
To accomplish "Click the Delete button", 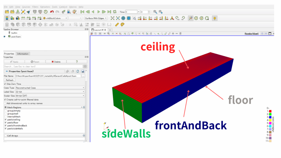I will [x=56, y=62].
